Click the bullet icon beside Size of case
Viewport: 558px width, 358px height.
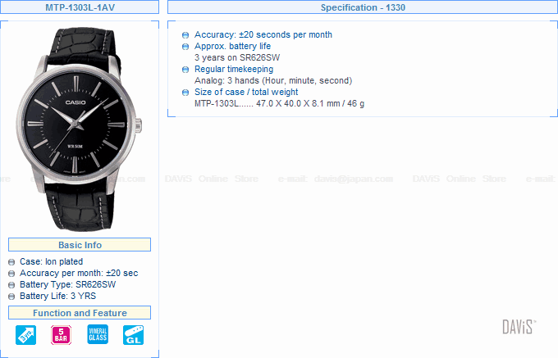[x=185, y=93]
